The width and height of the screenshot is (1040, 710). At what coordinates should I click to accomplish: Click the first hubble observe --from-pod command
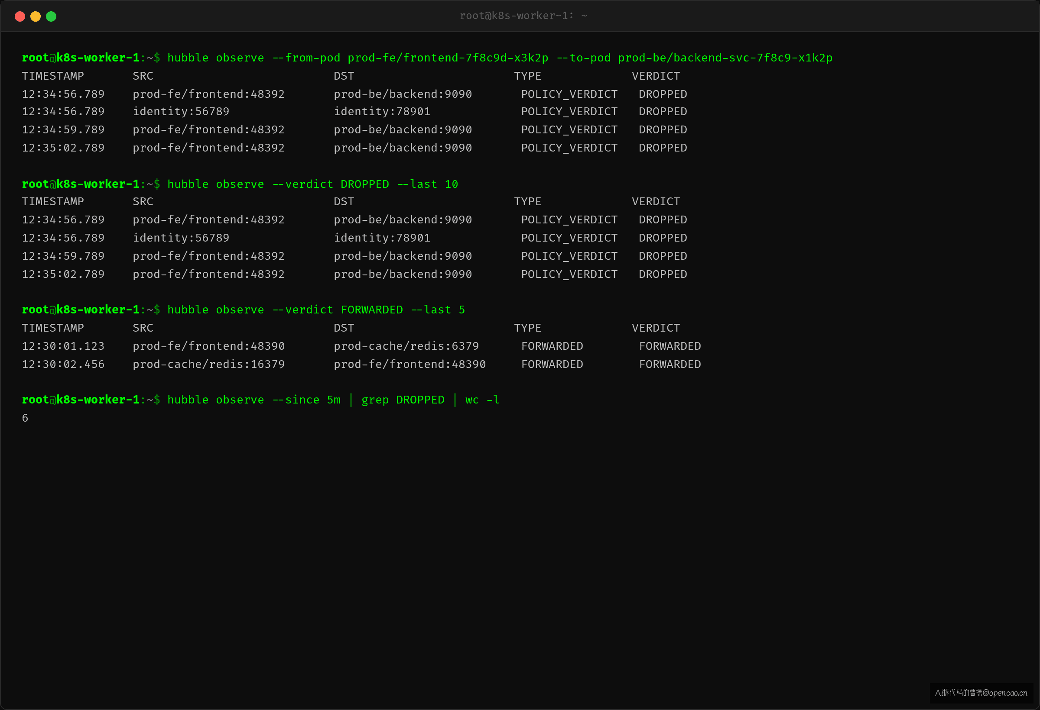(500, 58)
